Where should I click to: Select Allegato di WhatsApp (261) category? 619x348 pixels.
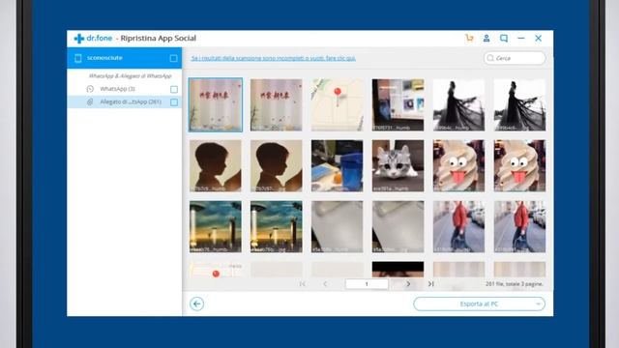coord(125,101)
